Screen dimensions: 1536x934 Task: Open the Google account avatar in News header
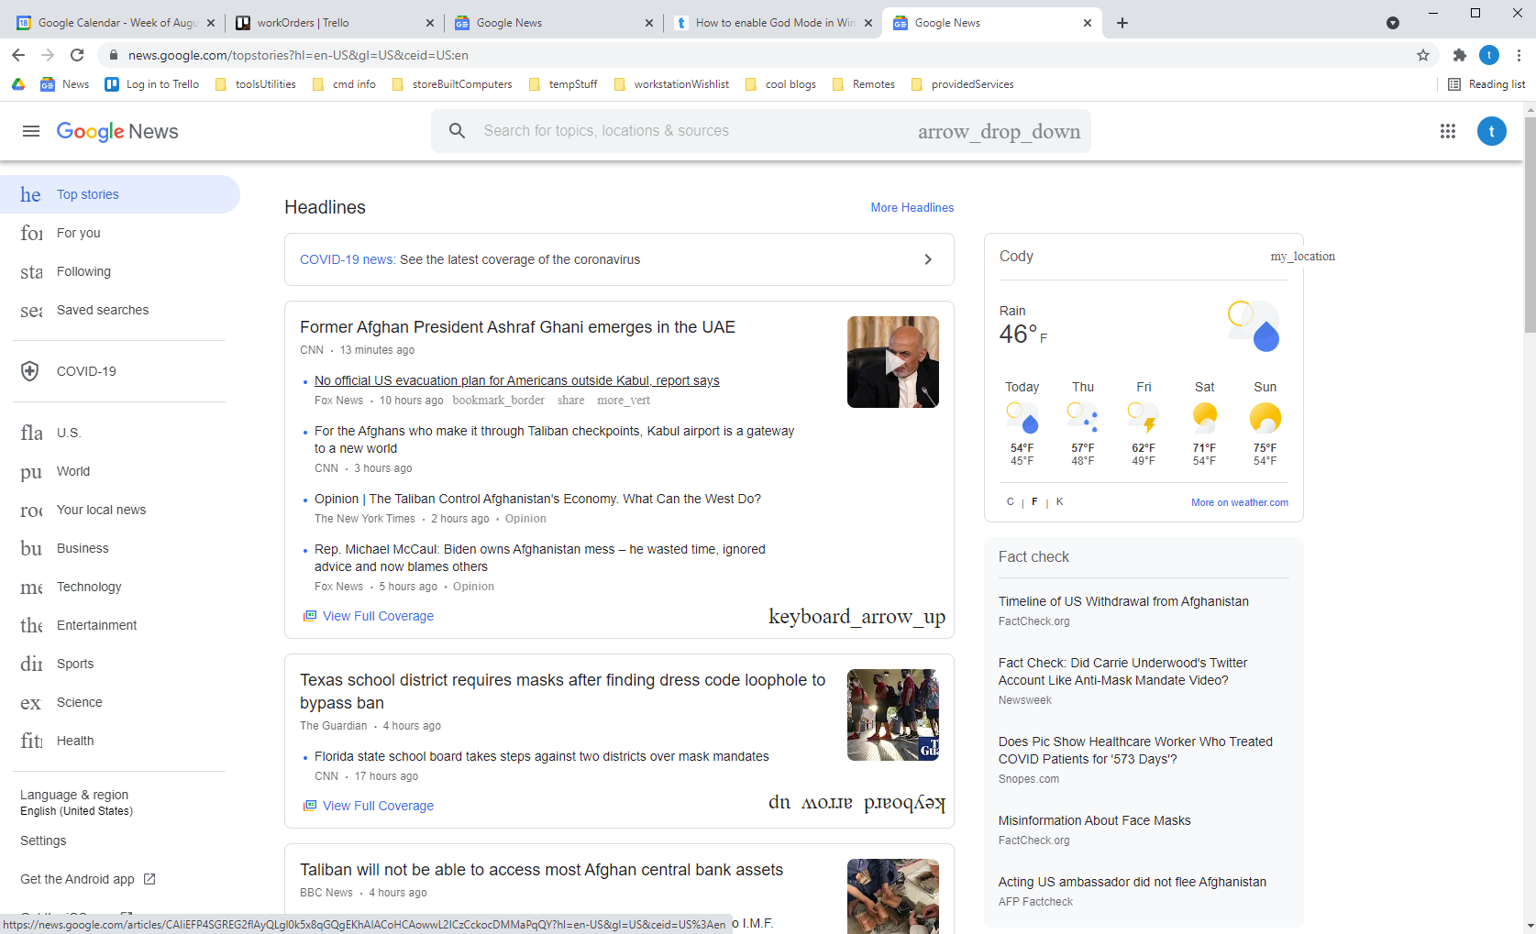point(1492,131)
